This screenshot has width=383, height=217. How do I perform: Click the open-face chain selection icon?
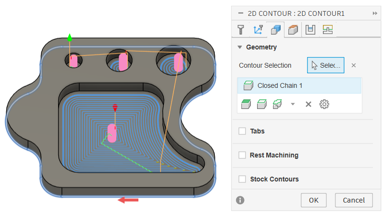261,104
